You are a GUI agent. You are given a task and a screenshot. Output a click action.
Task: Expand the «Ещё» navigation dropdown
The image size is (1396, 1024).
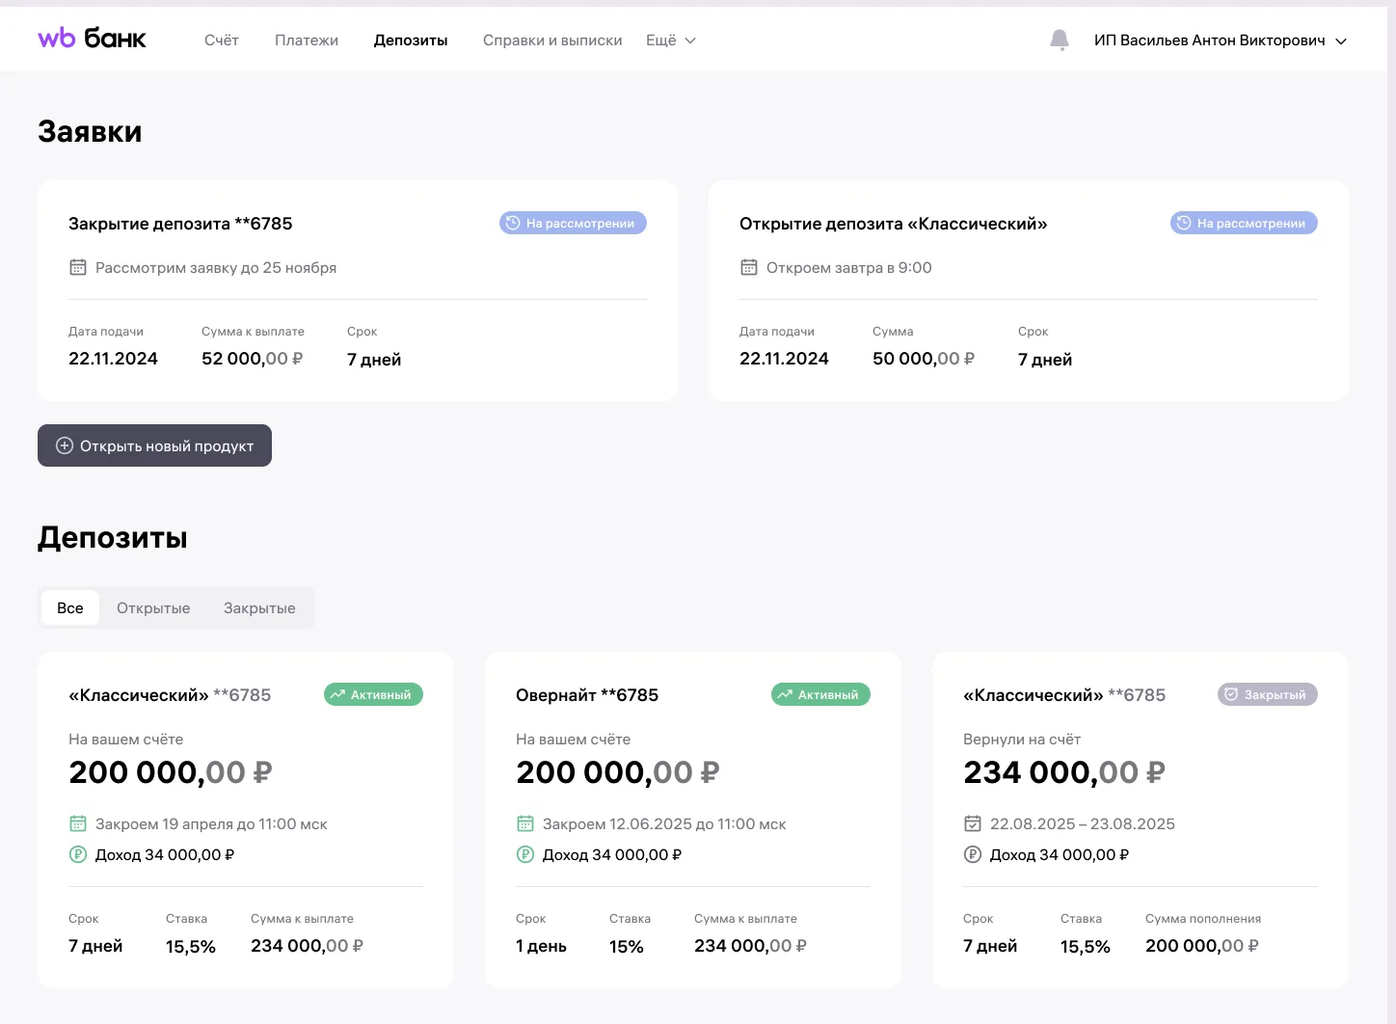coord(670,40)
